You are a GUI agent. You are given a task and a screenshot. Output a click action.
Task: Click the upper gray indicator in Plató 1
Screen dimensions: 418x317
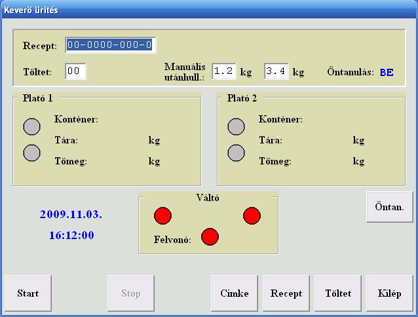click(x=32, y=126)
